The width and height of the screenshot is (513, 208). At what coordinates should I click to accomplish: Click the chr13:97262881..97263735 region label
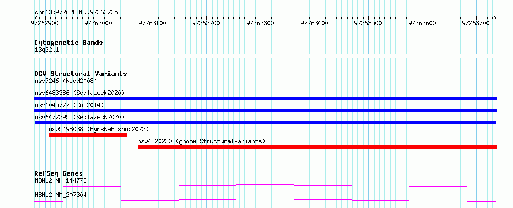pos(76,13)
